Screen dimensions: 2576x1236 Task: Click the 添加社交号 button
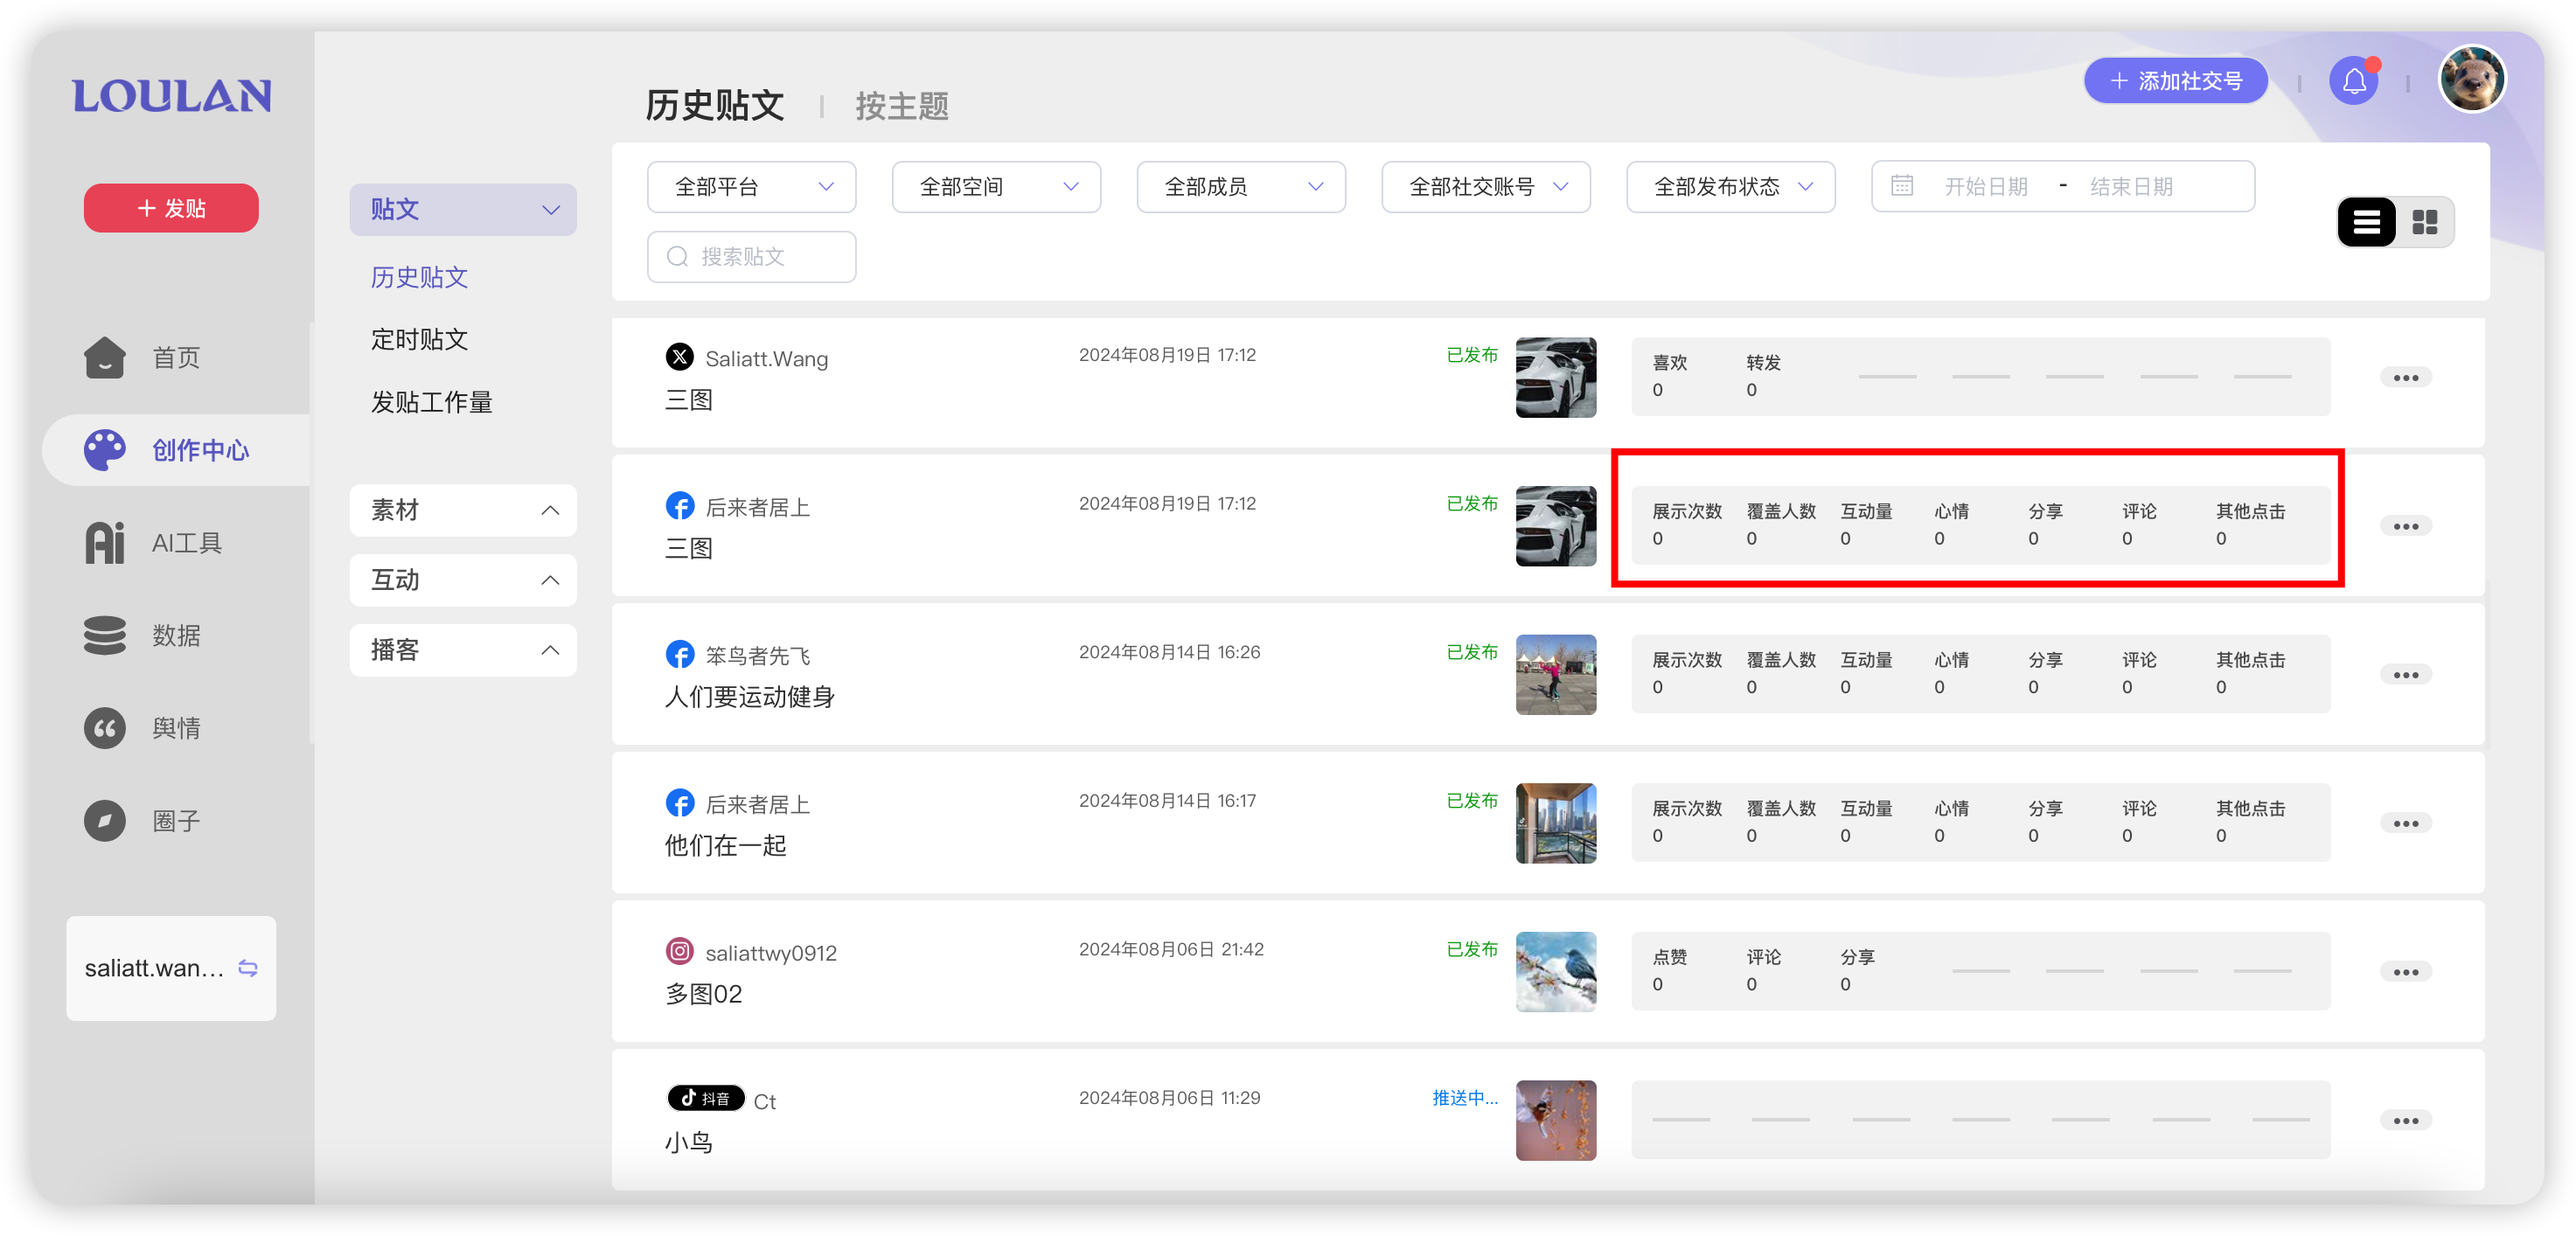click(2175, 81)
